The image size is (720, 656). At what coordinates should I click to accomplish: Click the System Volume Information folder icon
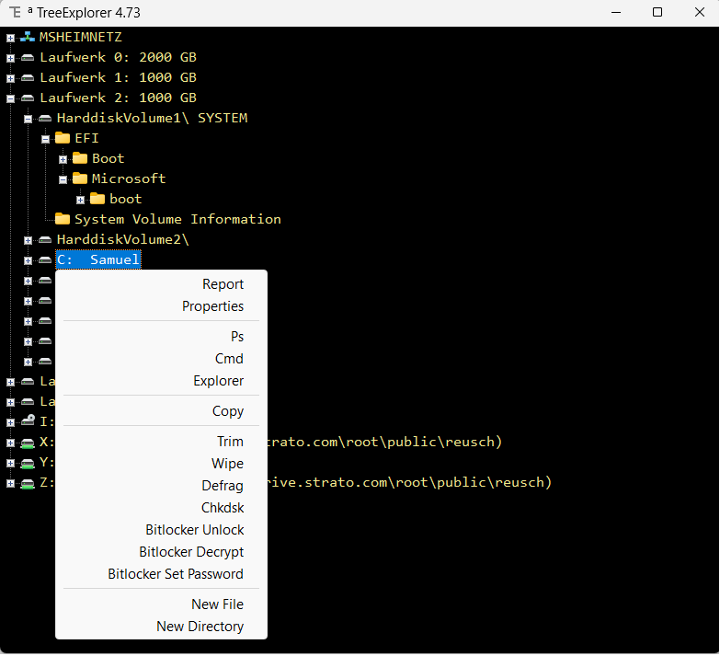tap(63, 220)
